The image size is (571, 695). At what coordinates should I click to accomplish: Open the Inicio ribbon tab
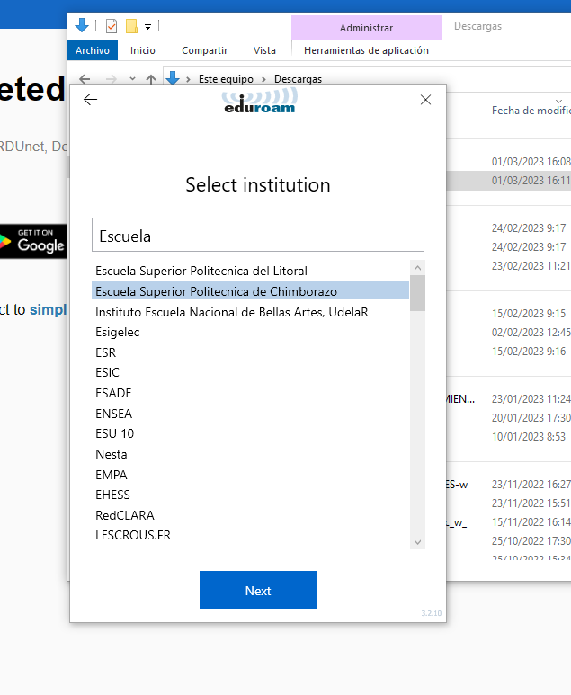pyautogui.click(x=143, y=50)
